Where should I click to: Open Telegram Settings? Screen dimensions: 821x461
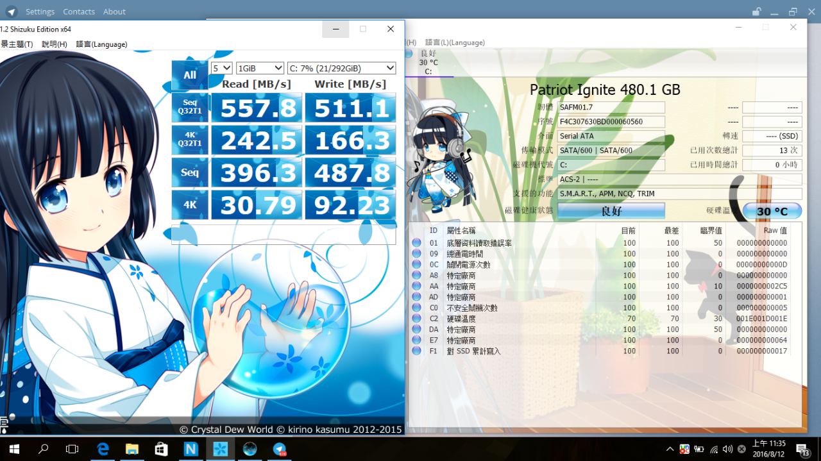[40, 12]
